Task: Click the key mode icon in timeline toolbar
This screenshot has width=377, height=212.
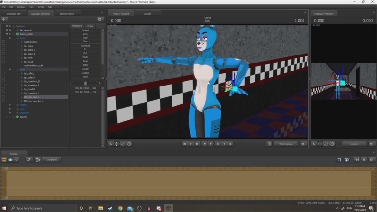Action: tap(29, 160)
